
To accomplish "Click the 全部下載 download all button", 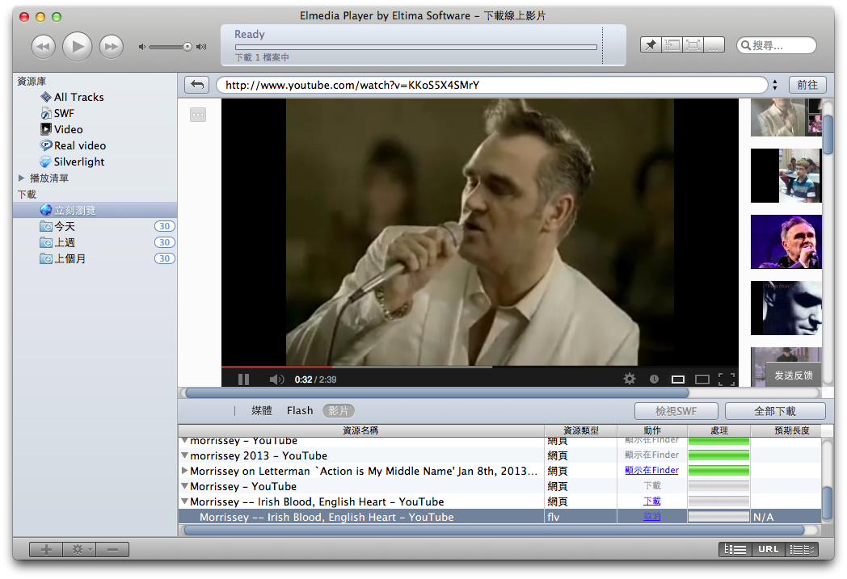I will (774, 411).
